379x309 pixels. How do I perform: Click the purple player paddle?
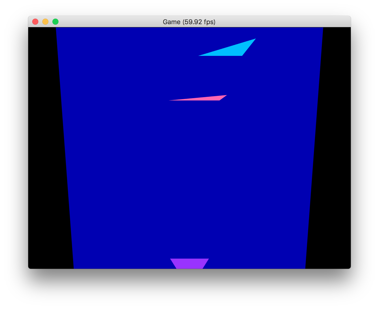click(x=190, y=263)
